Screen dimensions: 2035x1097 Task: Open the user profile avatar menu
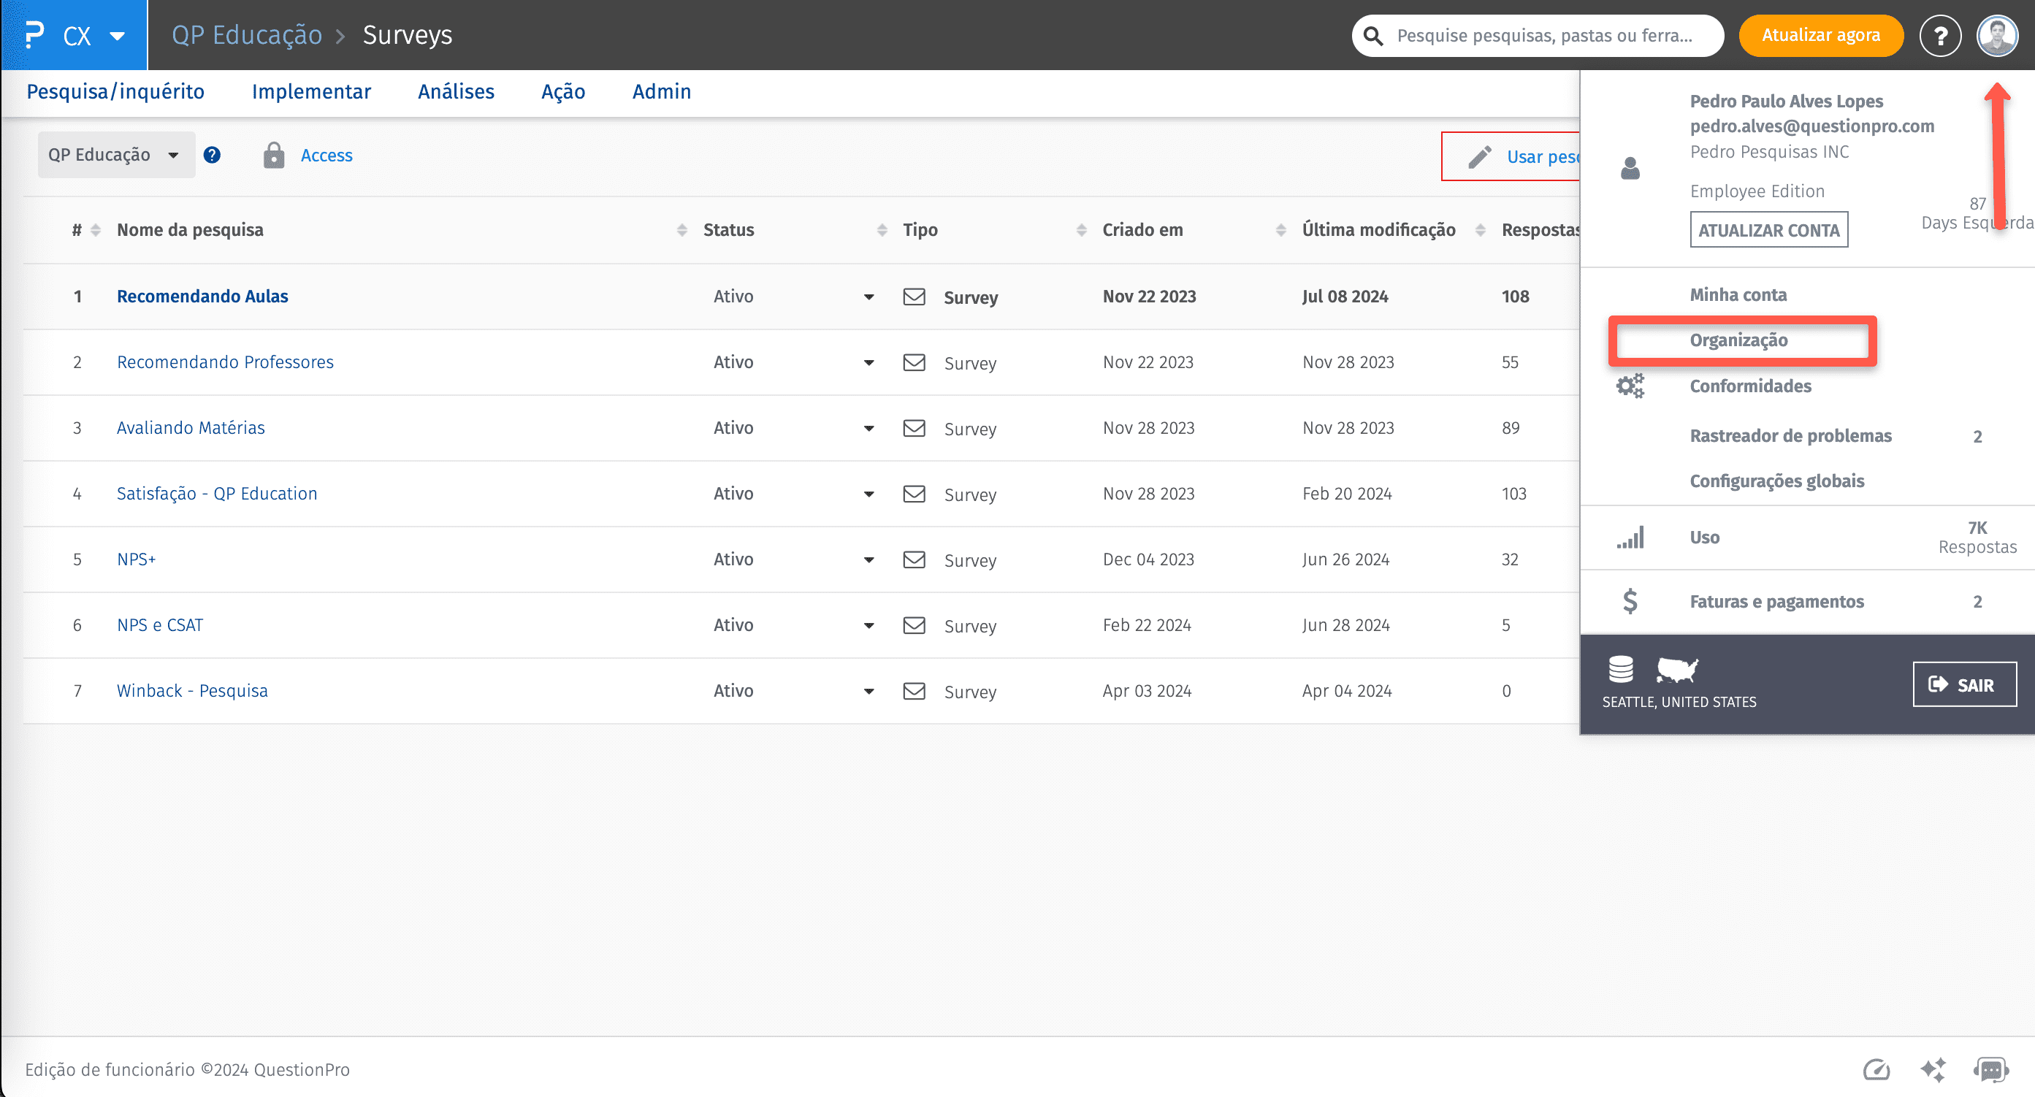pyautogui.click(x=1996, y=36)
